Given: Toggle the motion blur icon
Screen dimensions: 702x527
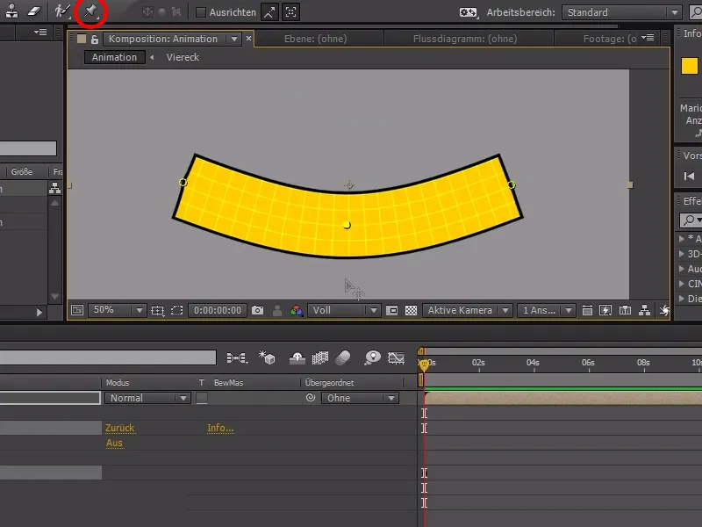Looking at the screenshot, I should click(343, 357).
